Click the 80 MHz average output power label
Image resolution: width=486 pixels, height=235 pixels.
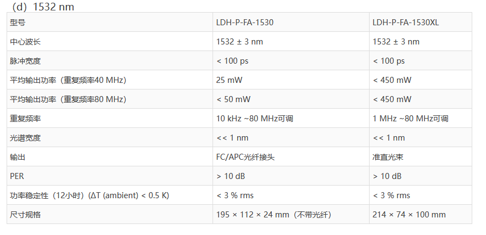(x=68, y=99)
